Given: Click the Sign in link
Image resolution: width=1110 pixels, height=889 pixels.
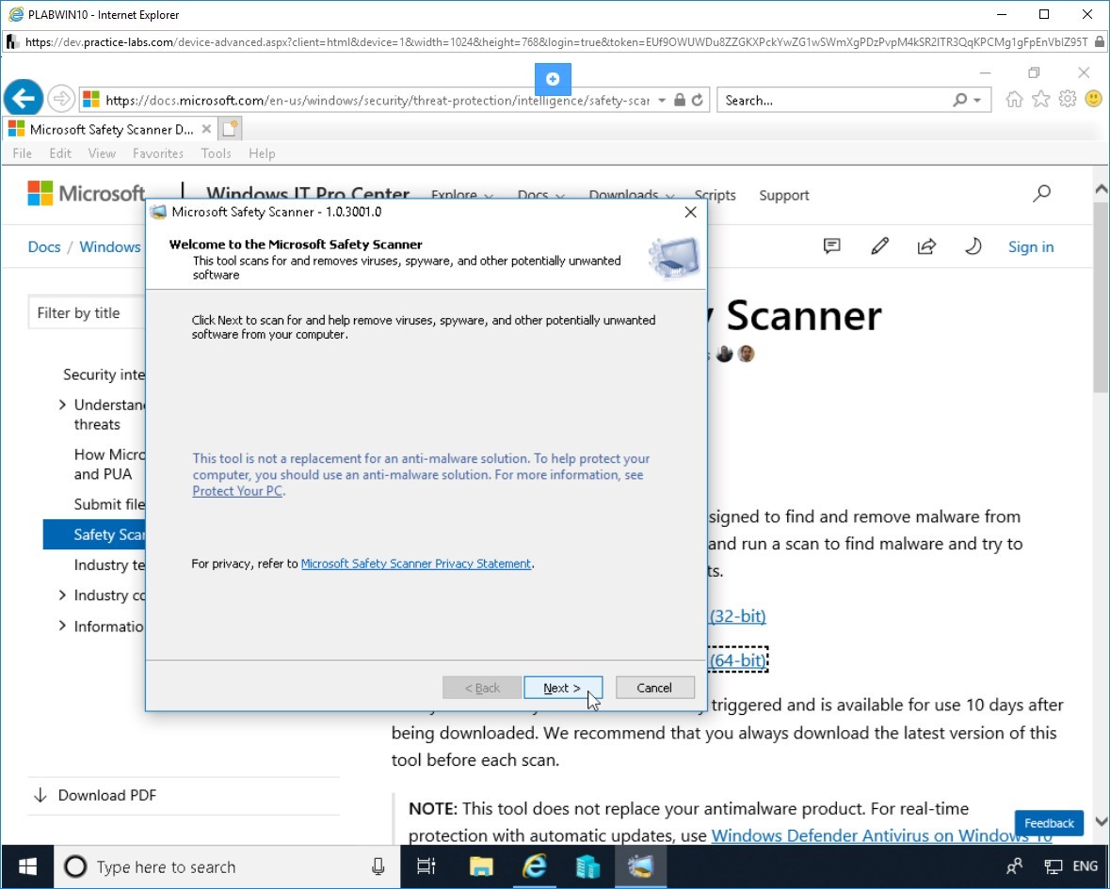Looking at the screenshot, I should tap(1031, 246).
